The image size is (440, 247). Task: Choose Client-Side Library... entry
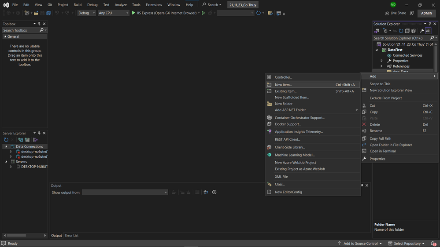pyautogui.click(x=313, y=147)
